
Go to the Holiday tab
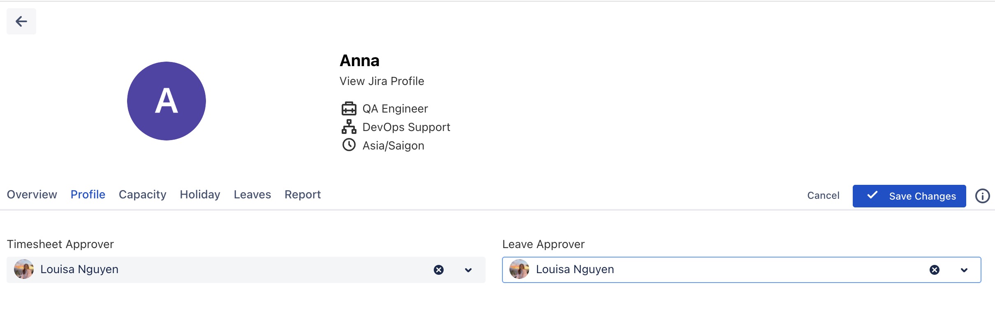(x=200, y=195)
